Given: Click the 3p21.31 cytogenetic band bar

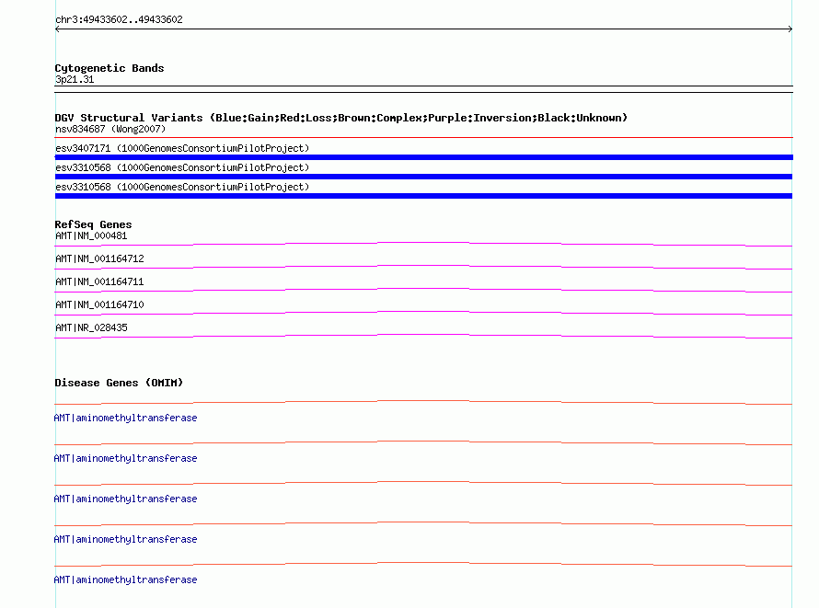Looking at the screenshot, I should point(423,89).
